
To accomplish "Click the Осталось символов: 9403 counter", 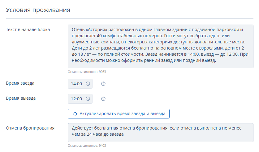I will (87, 146).
